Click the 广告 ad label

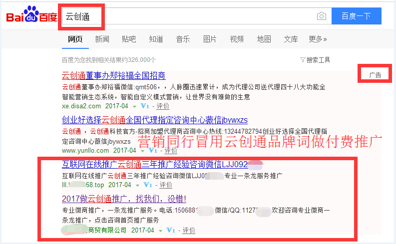tap(375, 75)
